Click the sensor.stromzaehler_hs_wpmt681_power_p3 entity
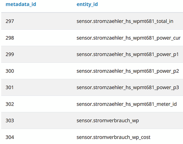This screenshot has width=183, height=144. click(128, 87)
